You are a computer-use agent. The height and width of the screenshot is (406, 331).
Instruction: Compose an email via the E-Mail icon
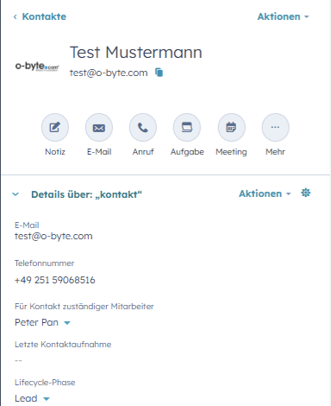tap(99, 127)
